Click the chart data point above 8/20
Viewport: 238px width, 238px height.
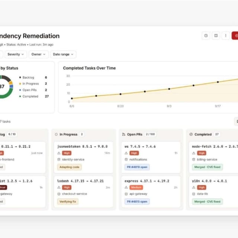coord(120,94)
